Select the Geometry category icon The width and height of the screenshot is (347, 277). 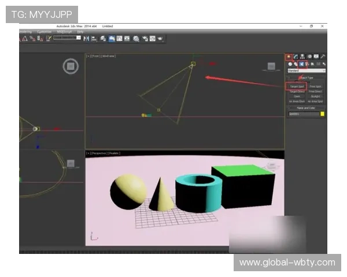tap(290, 64)
